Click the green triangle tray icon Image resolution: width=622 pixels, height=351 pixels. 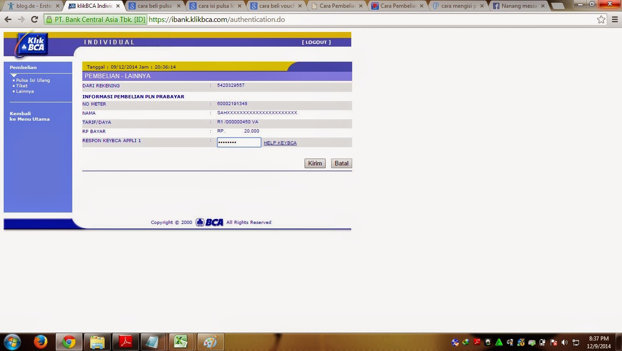tap(499, 342)
